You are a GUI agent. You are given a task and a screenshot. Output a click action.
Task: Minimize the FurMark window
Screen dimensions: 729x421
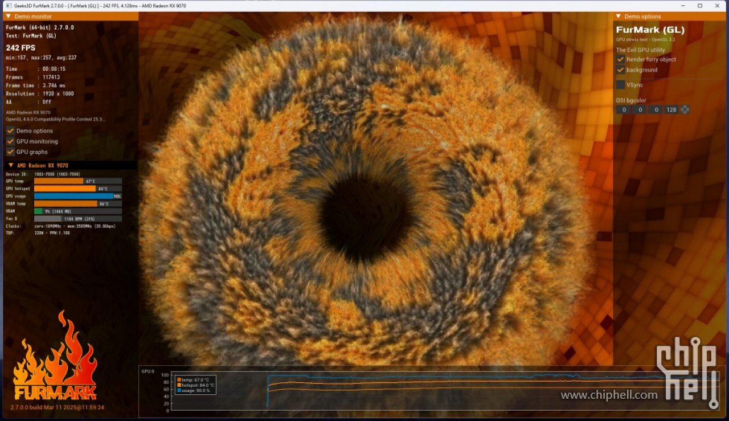(x=684, y=6)
